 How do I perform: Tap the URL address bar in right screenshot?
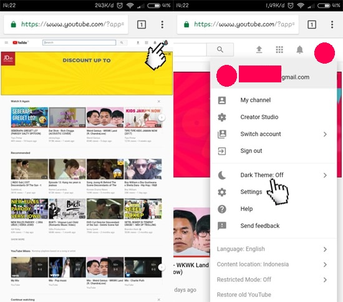[238, 24]
